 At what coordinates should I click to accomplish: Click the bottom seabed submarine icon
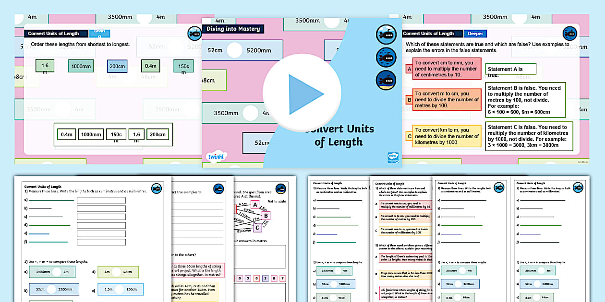click(x=387, y=78)
